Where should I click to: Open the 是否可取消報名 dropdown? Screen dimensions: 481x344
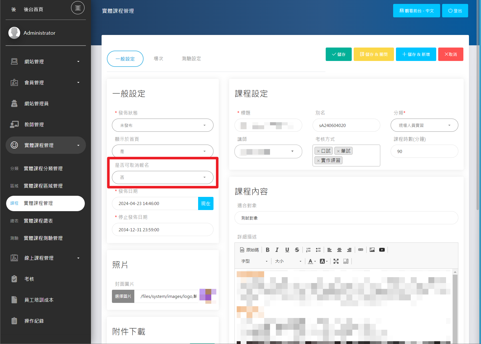pos(163,177)
